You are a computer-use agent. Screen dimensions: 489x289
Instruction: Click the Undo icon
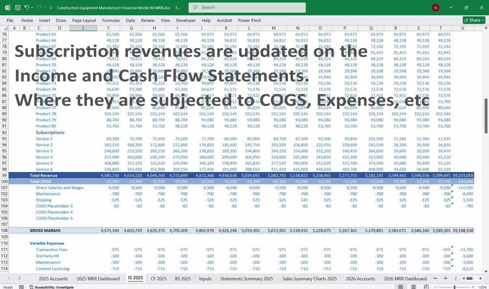[x=27, y=7]
